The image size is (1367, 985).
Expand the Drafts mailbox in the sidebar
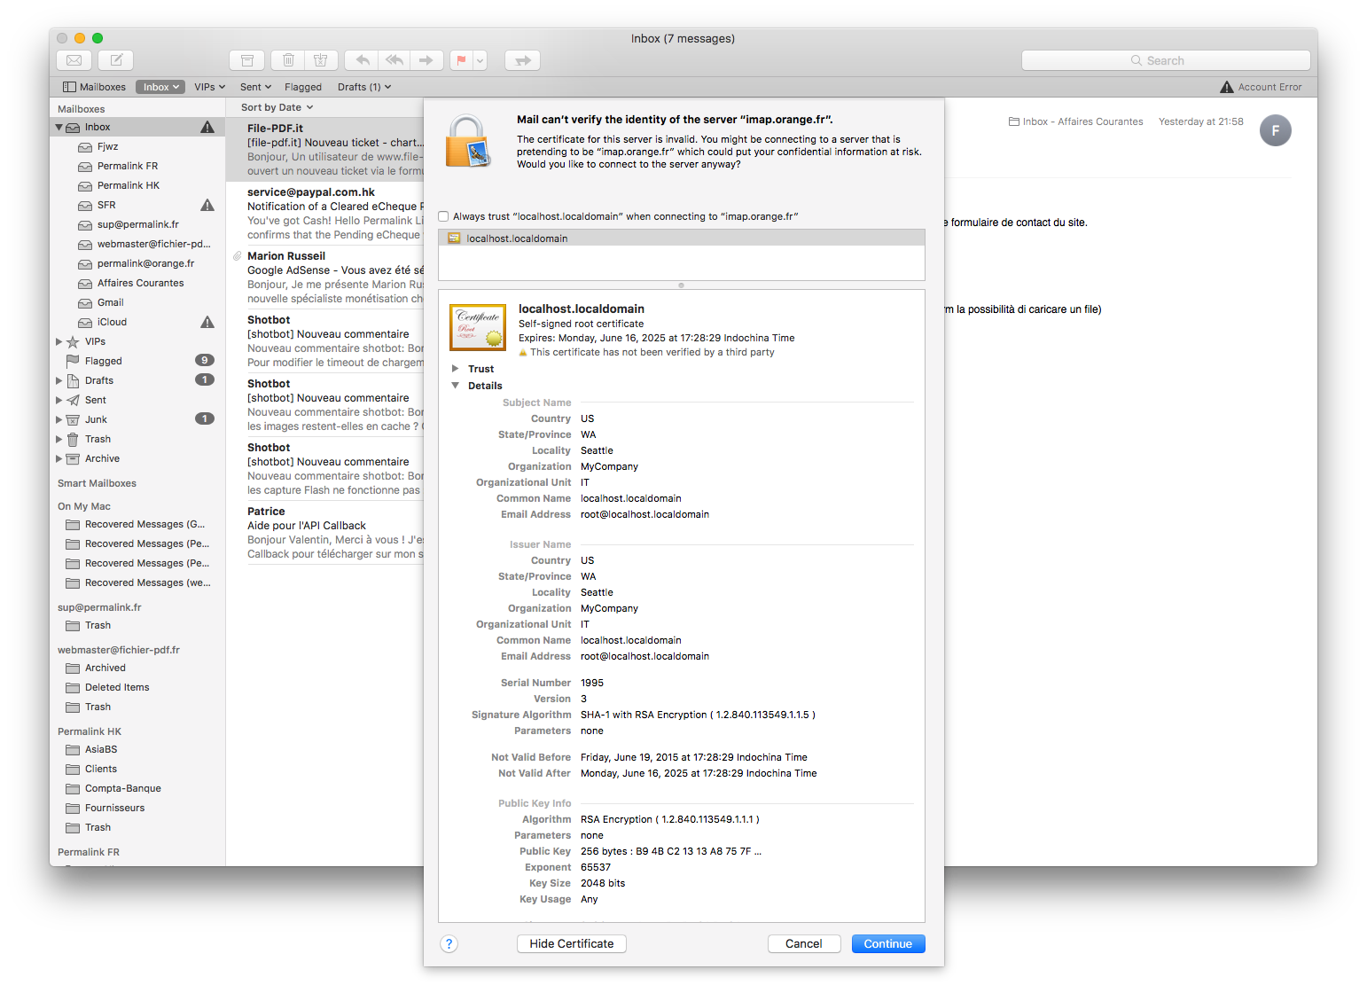[x=59, y=380]
